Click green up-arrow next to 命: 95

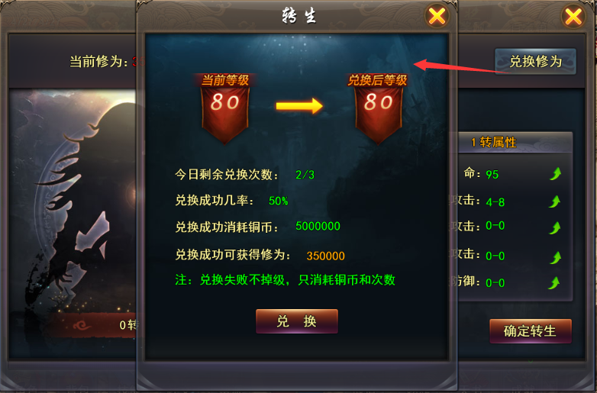(x=555, y=174)
